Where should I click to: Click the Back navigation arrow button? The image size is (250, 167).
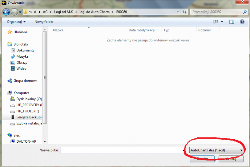coord(6,12)
